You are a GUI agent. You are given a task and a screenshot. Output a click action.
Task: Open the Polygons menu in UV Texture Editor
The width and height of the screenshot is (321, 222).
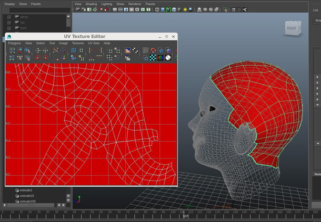pyautogui.click(x=14, y=43)
